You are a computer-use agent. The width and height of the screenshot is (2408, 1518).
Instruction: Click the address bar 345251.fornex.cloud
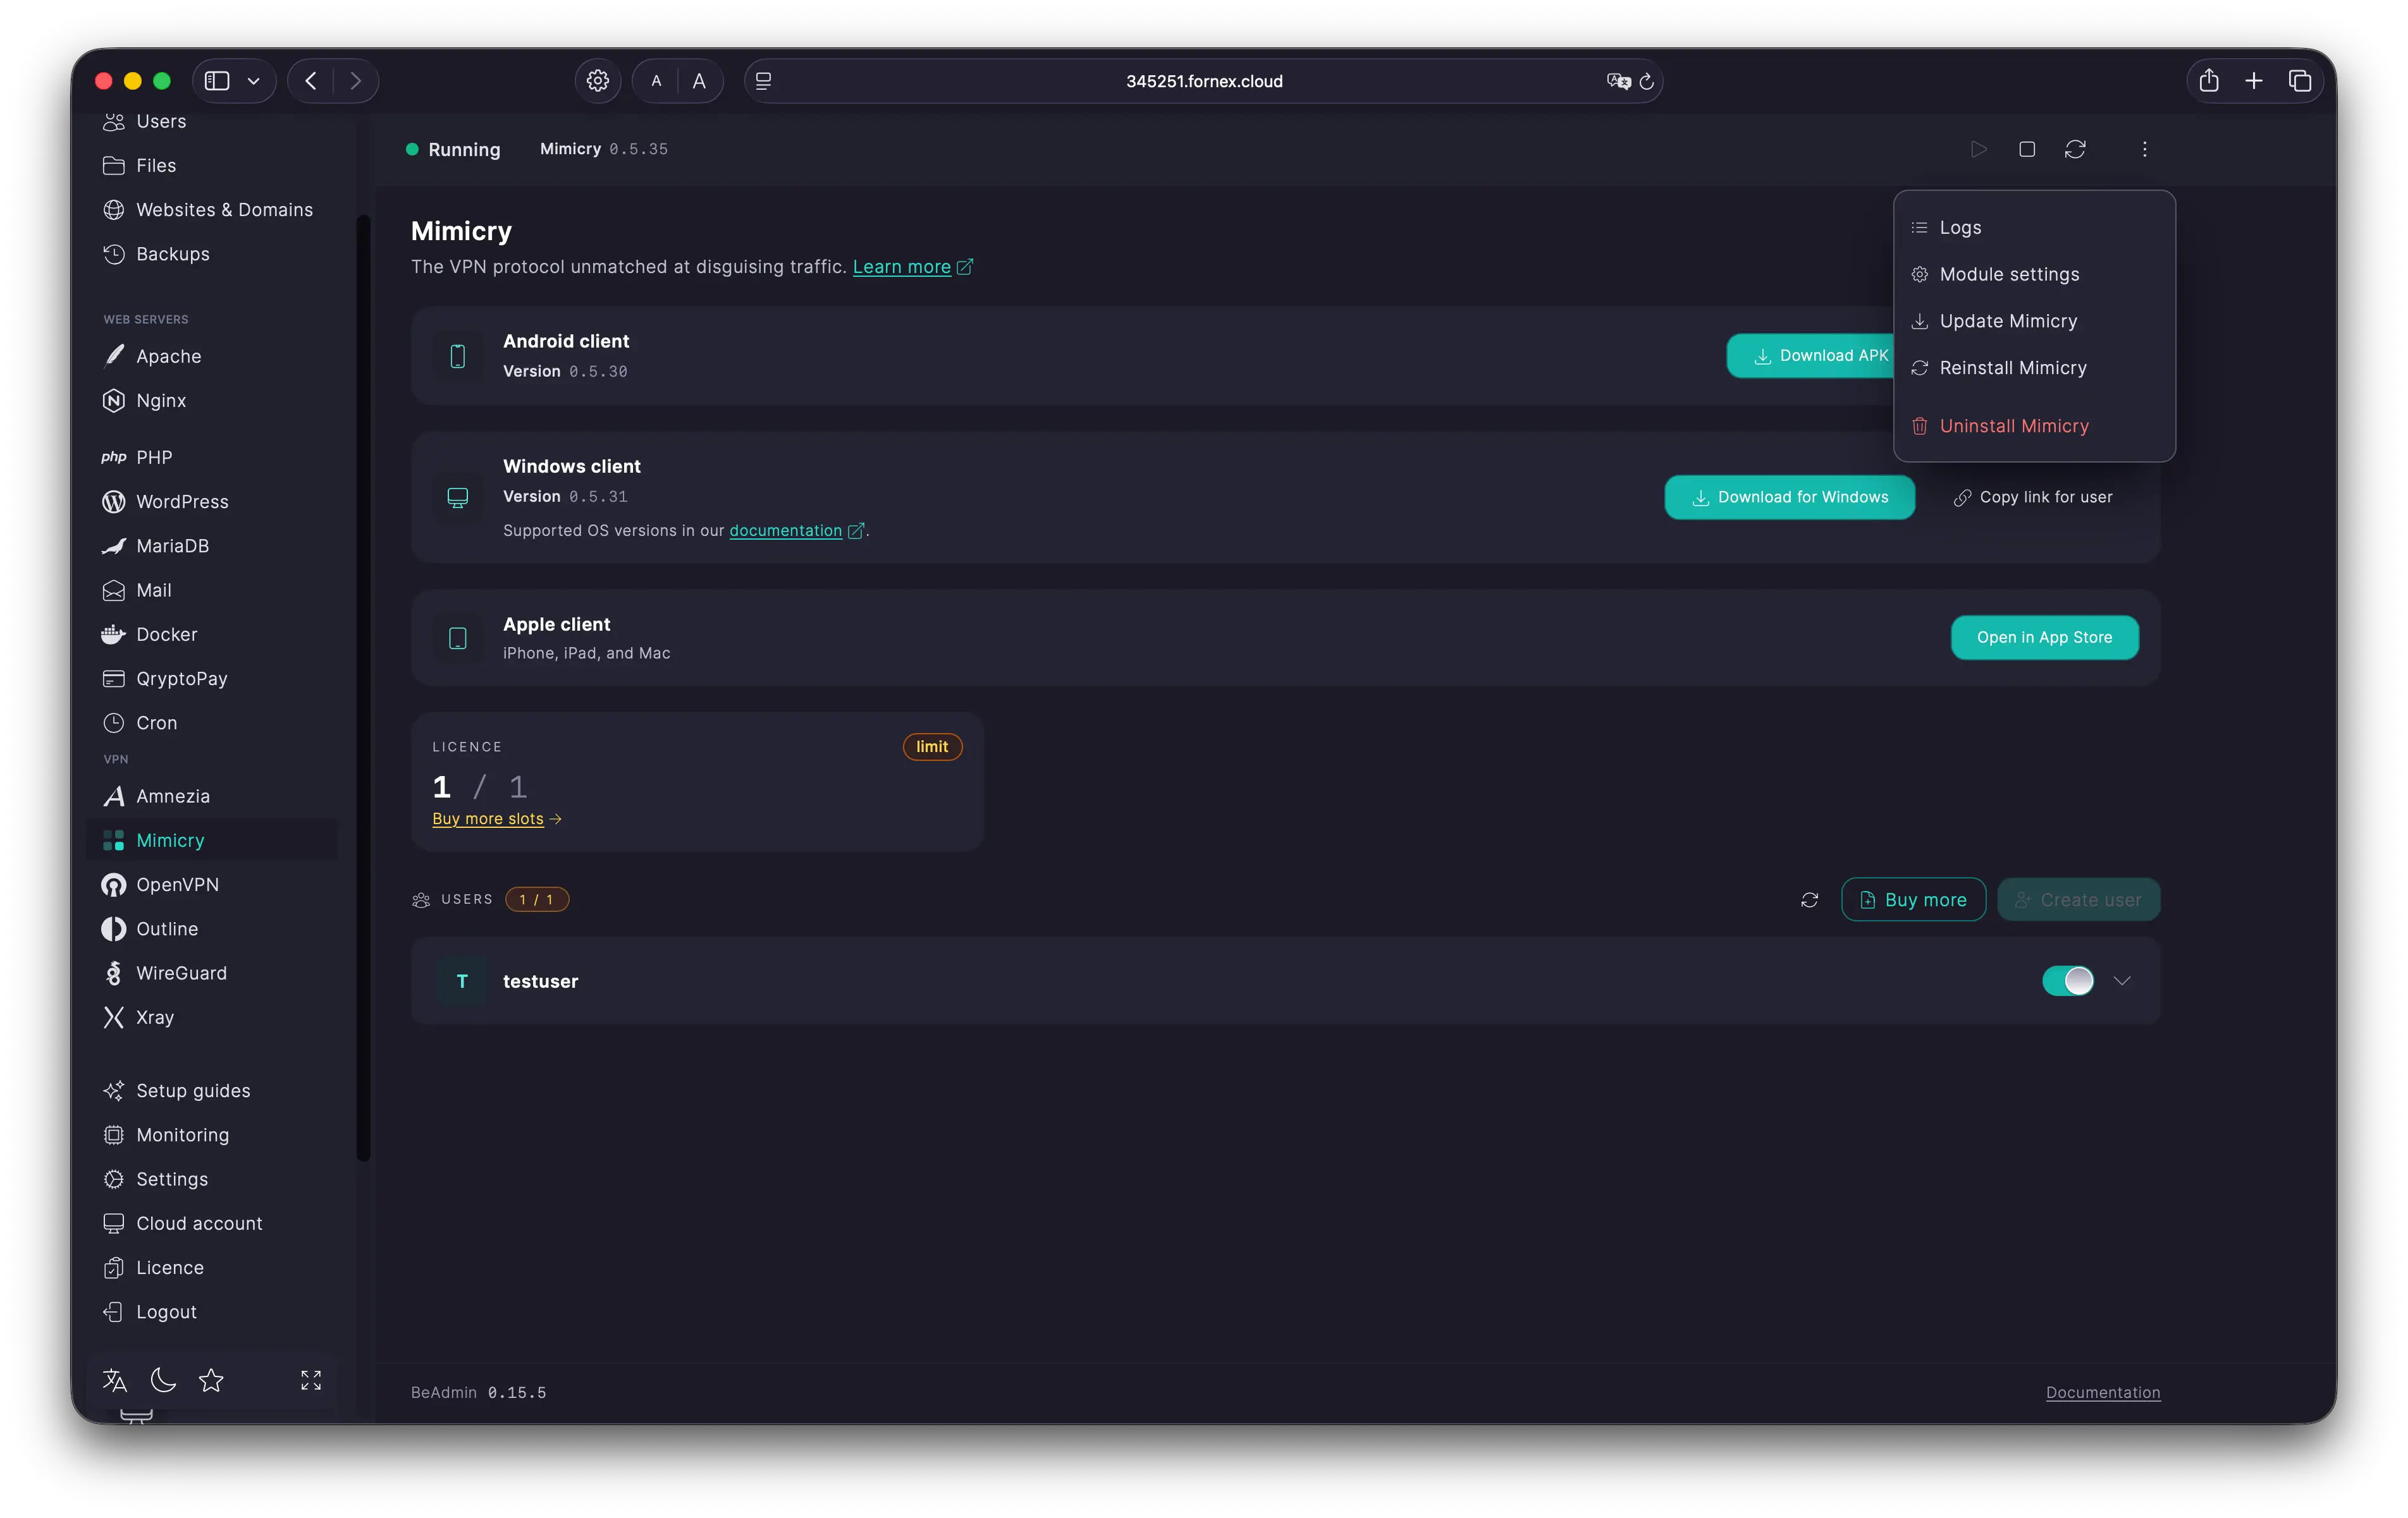click(x=1203, y=81)
